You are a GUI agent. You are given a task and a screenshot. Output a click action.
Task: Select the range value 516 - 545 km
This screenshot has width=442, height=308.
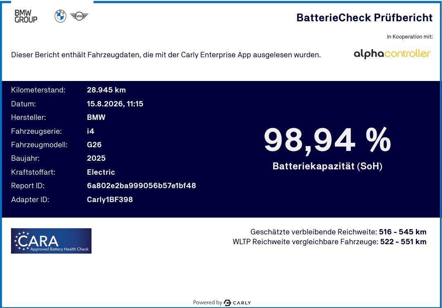(x=402, y=232)
